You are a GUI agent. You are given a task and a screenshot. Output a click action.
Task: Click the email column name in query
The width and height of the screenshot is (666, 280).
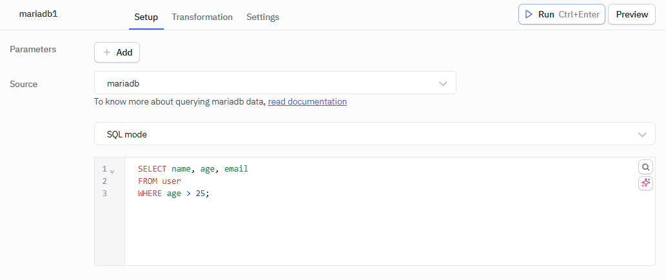coord(236,169)
